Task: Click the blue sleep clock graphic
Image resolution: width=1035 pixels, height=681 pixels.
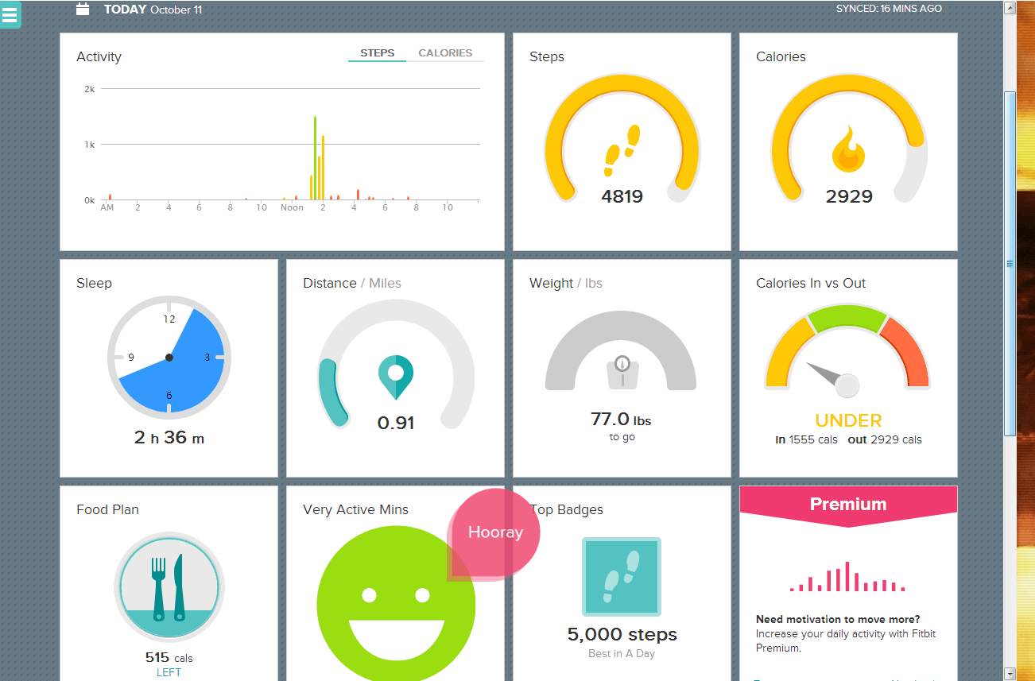Action: [169, 357]
